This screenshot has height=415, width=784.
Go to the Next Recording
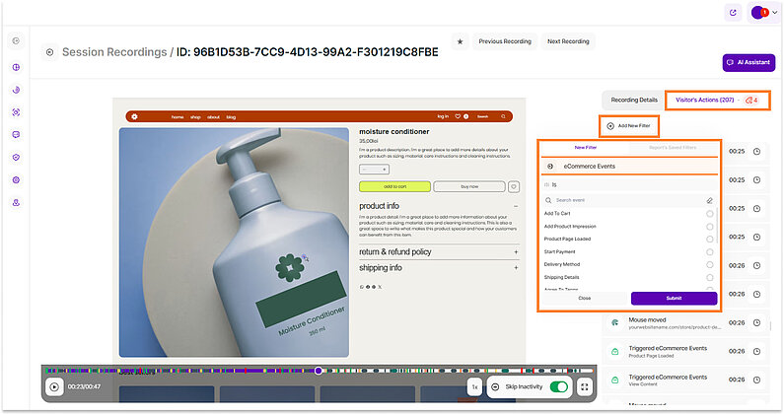click(x=568, y=41)
